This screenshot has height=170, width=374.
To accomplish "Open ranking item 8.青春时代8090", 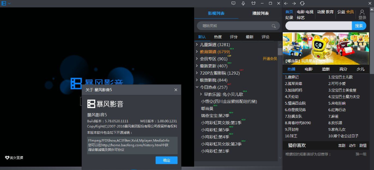I will coord(298,123).
